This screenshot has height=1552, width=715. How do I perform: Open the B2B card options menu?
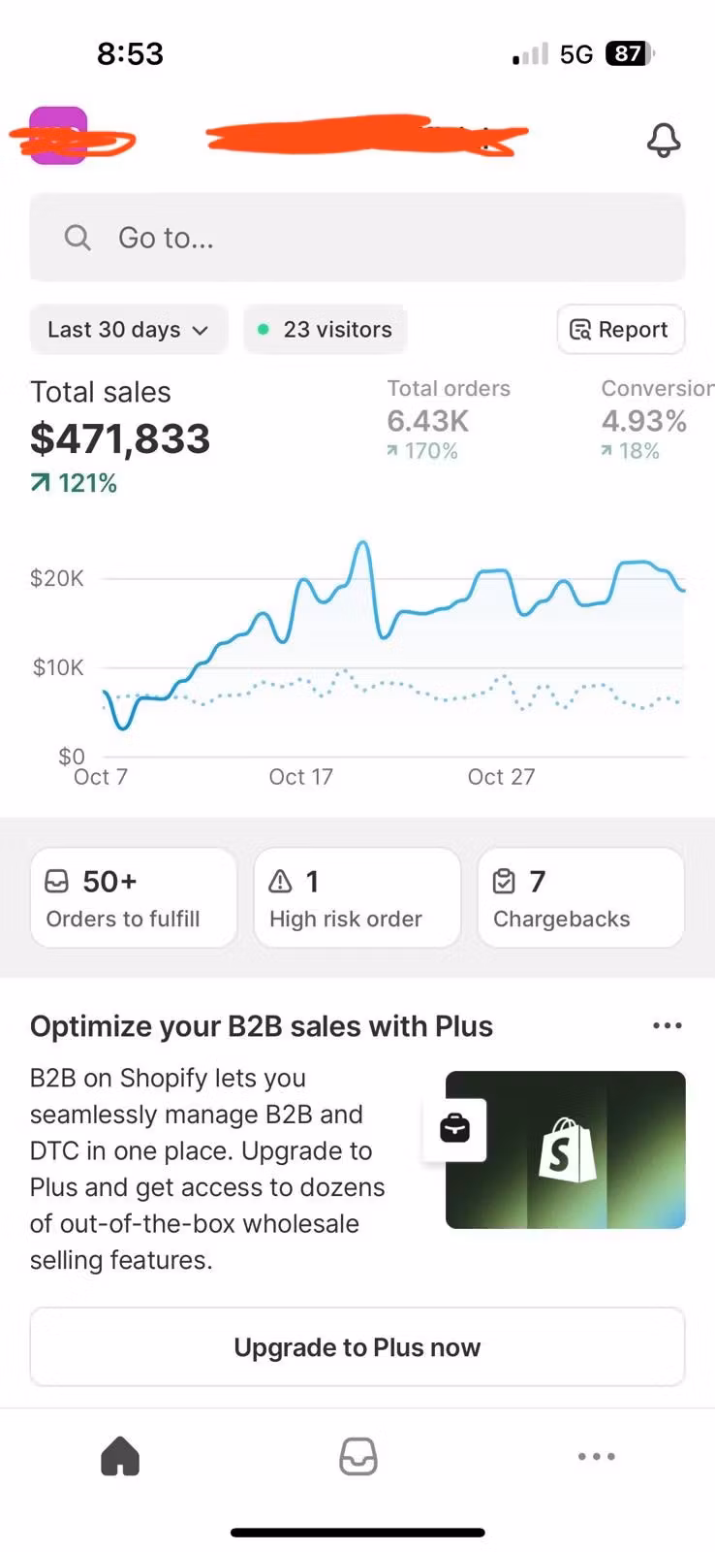[x=667, y=1026]
